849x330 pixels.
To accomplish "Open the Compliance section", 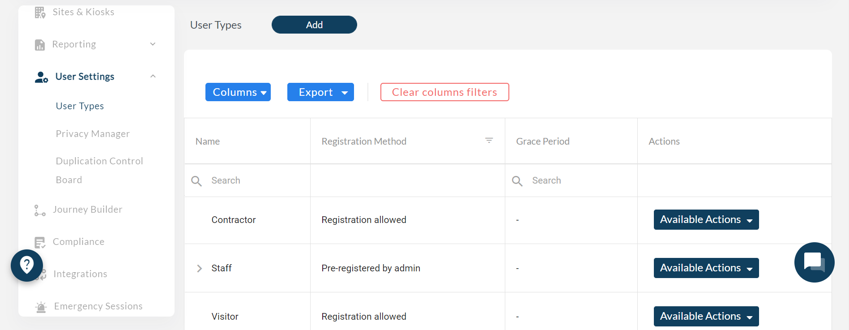I will point(79,242).
